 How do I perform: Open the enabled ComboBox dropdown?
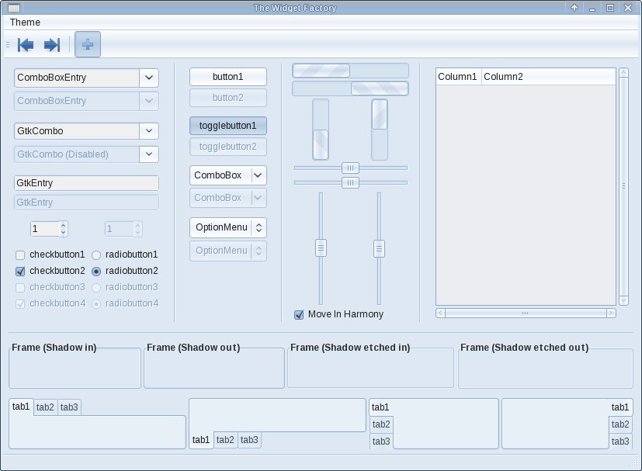click(228, 175)
